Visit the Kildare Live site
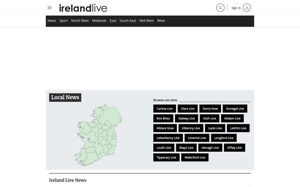 (x=232, y=118)
